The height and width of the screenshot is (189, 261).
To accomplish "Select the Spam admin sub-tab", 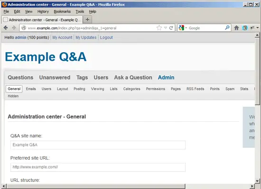I will point(230,89).
